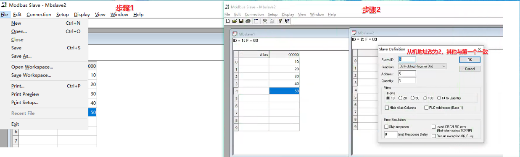Click the slave definition window toolbar icon
The image size is (520, 157).
tap(256, 21)
